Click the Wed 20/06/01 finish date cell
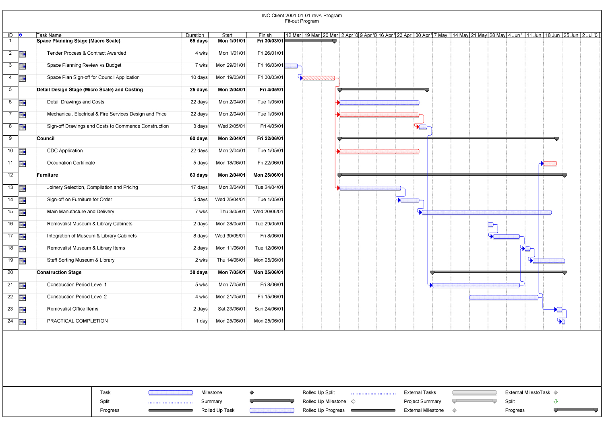The image size is (604, 427). tap(268, 212)
